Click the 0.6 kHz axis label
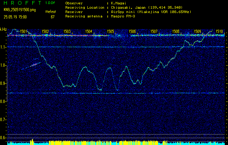This screenshot has height=145, width=228. tap(3, 138)
